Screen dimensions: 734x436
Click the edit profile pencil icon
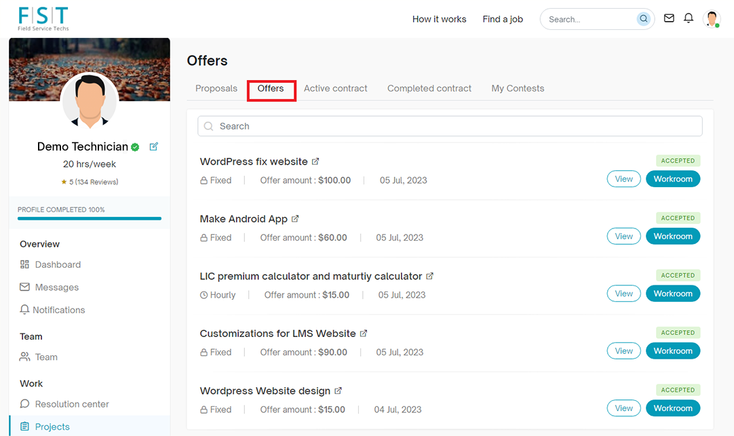154,146
